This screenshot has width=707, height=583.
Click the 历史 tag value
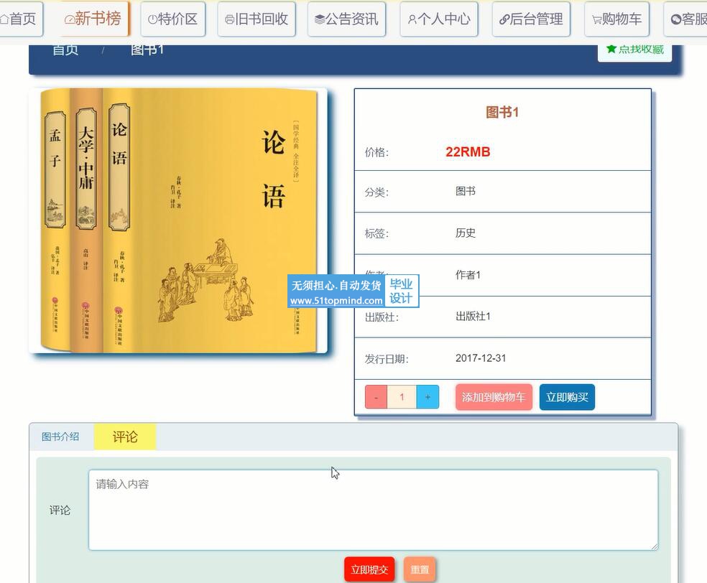(466, 233)
